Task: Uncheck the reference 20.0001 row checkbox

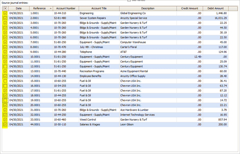Action: click(5, 105)
